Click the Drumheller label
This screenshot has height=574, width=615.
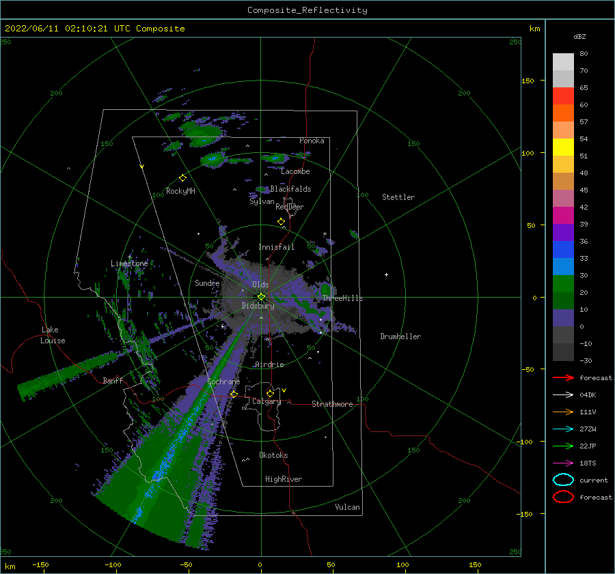[400, 336]
